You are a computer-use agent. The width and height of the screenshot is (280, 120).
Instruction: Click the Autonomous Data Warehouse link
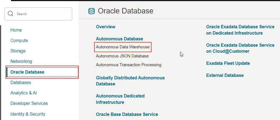pos(123,47)
